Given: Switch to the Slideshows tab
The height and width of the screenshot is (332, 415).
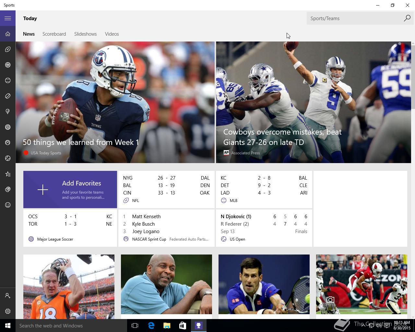Looking at the screenshot, I should point(85,34).
